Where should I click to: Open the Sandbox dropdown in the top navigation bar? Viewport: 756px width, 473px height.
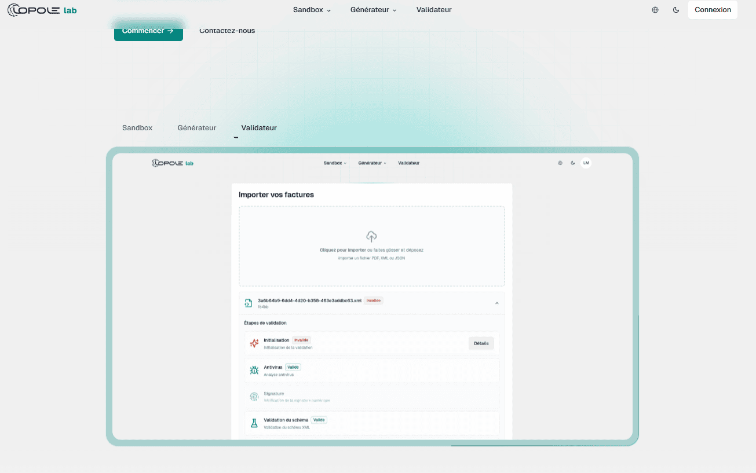[x=312, y=10]
